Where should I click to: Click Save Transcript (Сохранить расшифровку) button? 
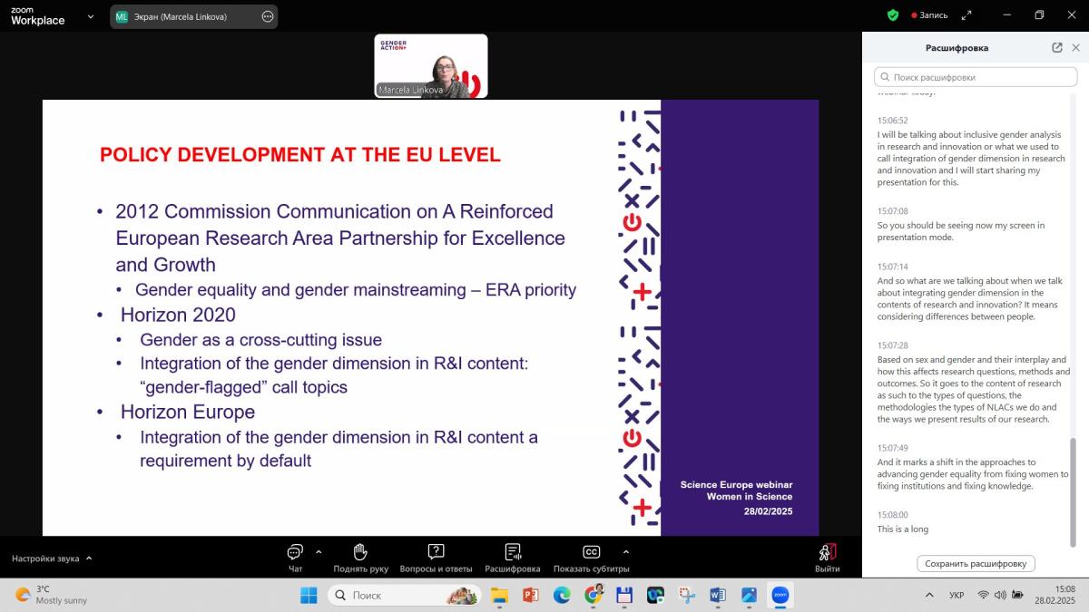(976, 563)
